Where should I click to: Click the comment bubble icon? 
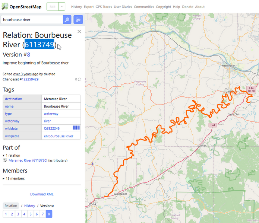(x=79, y=79)
